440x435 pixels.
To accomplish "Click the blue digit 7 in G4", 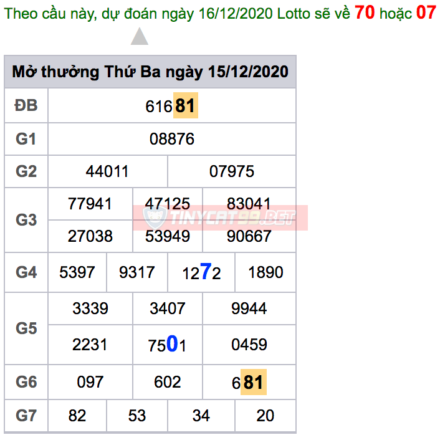I will [206, 272].
